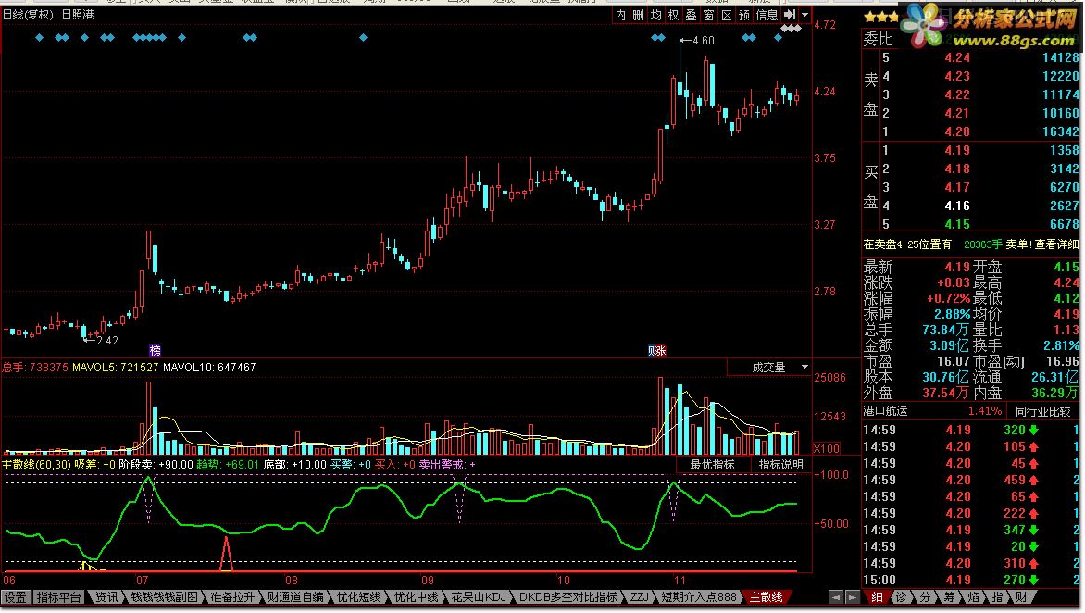This screenshot has width=1085, height=613.
Task: Switch to the 分 panel tab
Action: point(925,596)
